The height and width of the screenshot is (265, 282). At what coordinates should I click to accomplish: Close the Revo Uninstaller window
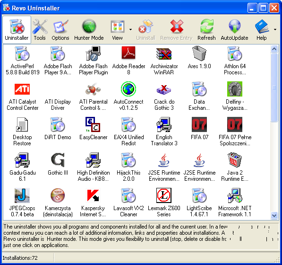coord(274,8)
